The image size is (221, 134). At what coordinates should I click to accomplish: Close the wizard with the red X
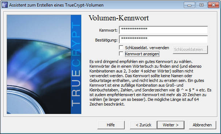click(213, 5)
